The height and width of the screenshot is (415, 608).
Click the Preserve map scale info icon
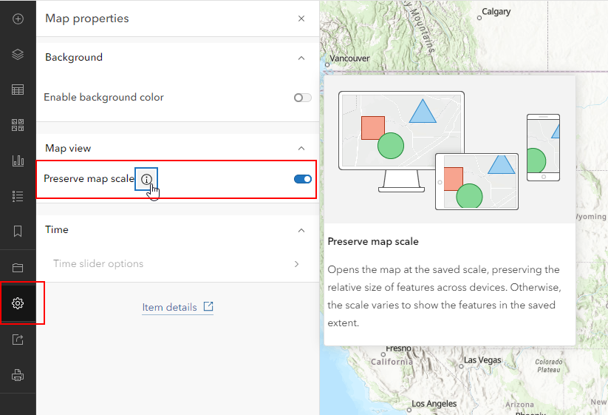pos(146,179)
